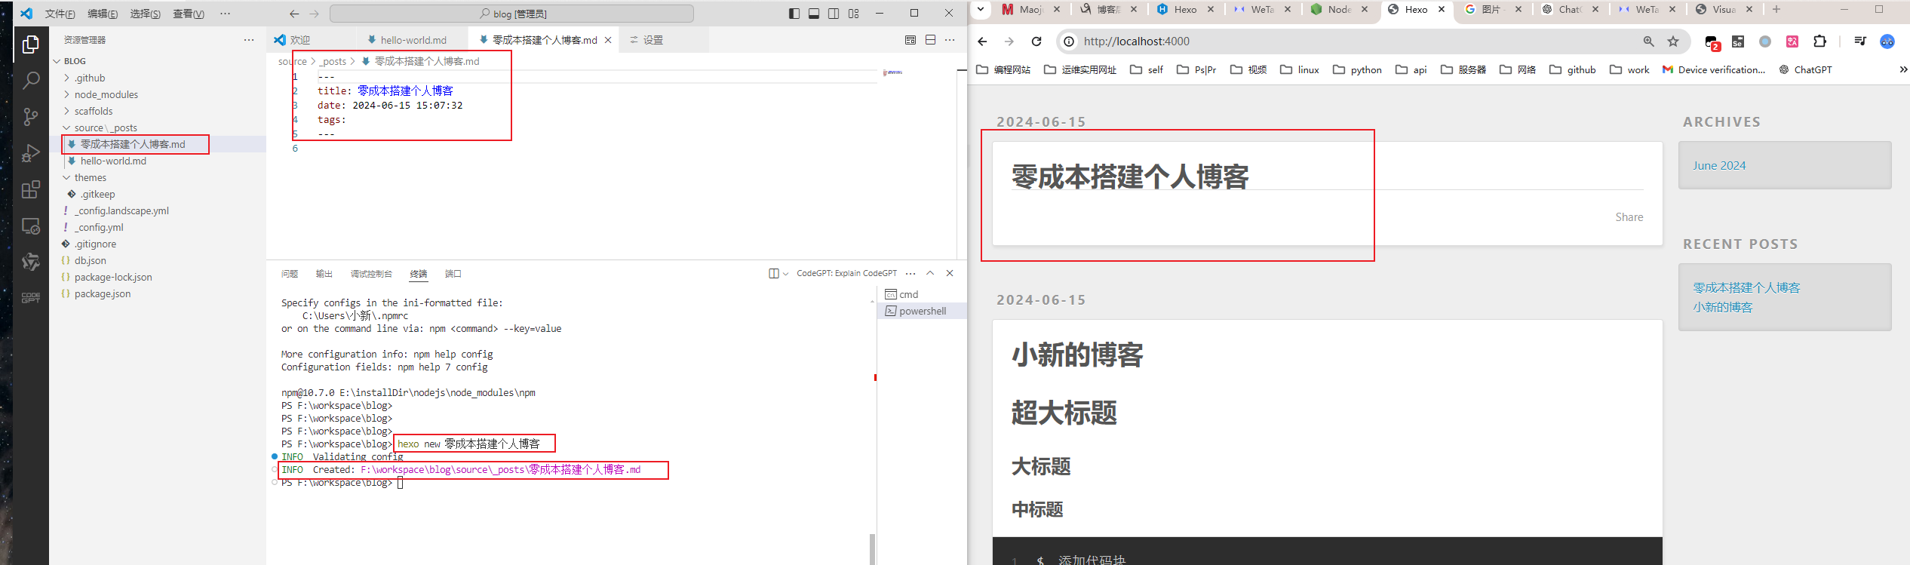Open the 文件(F) menu
Screen dimensions: 1910x565
[x=60, y=14]
